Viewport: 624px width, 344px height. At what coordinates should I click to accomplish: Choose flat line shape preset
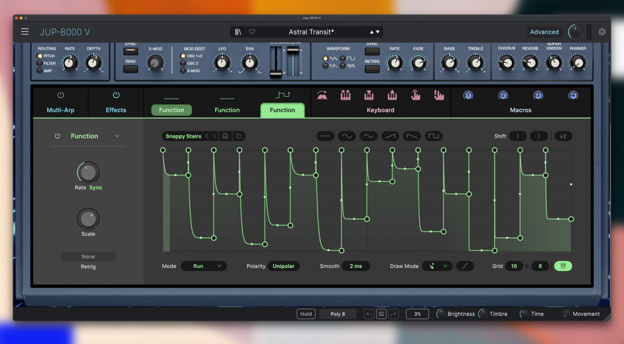[x=325, y=136]
